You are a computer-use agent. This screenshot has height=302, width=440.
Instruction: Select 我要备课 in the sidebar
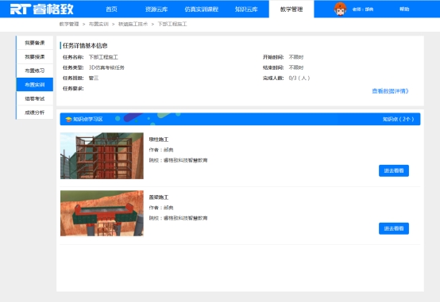click(34, 43)
